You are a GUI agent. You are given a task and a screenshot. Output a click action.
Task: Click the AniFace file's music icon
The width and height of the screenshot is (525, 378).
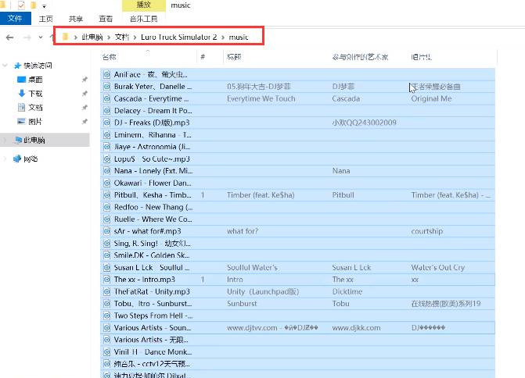107,74
